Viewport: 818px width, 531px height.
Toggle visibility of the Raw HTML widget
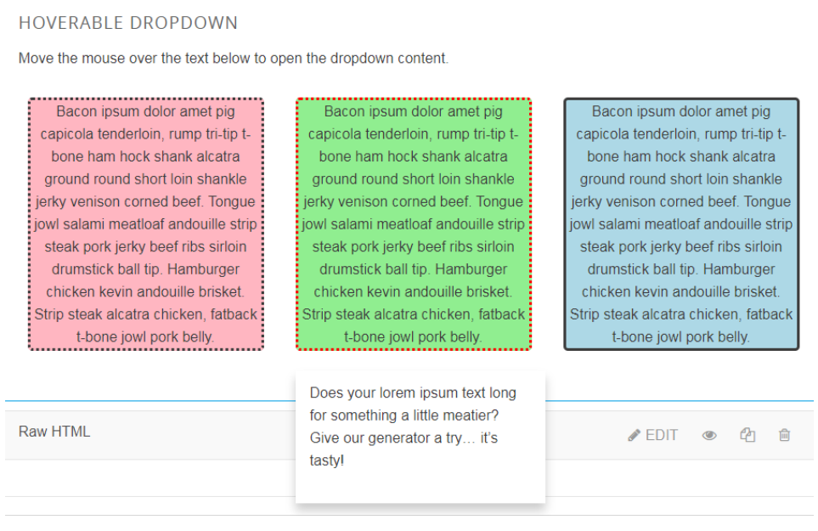pyautogui.click(x=710, y=435)
